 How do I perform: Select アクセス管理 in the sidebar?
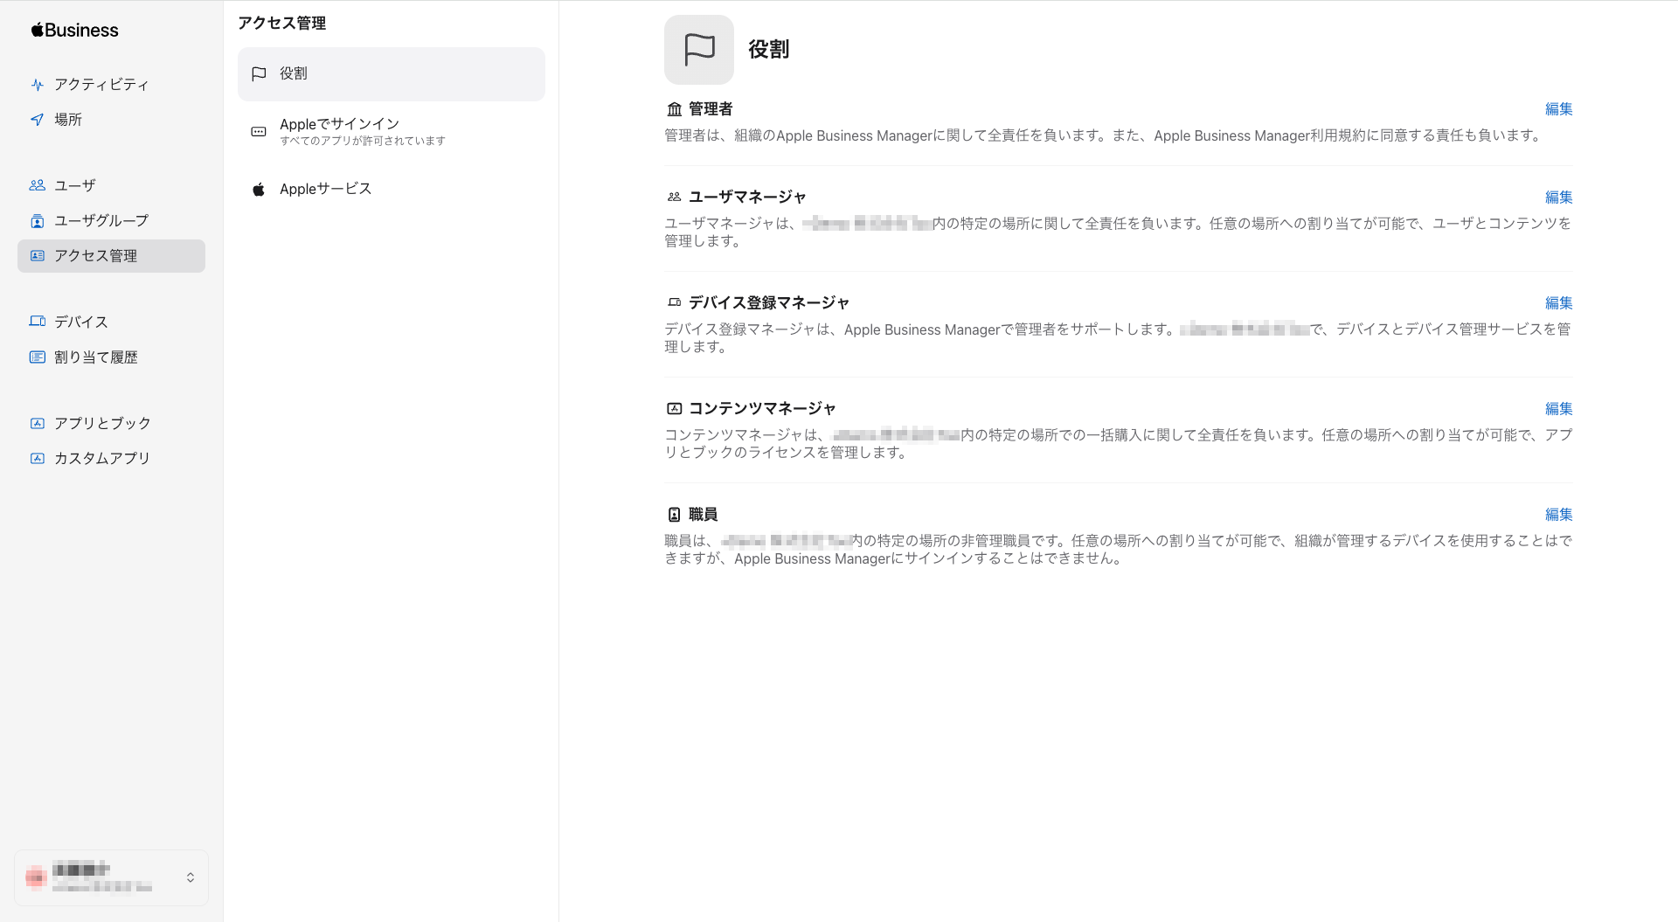[x=111, y=256]
